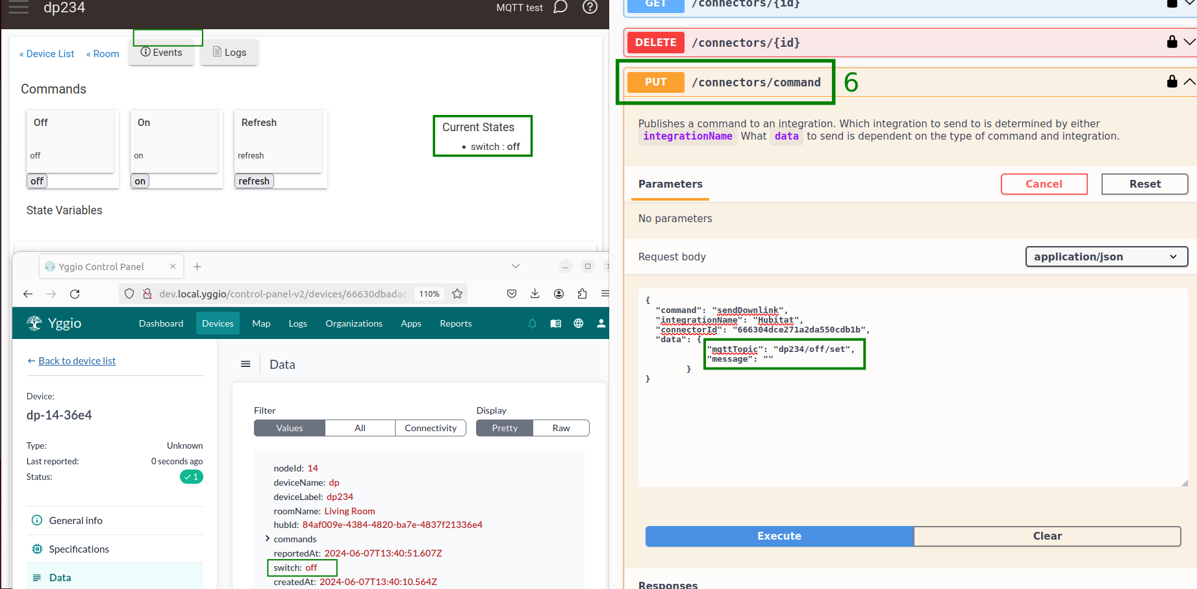Clear the request with Clear button
This screenshot has width=1197, height=589.
pos(1047,536)
